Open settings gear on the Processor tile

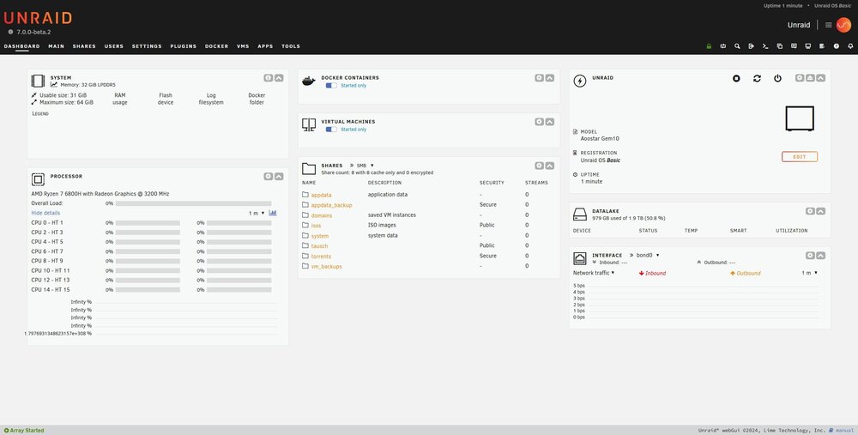coord(268,177)
